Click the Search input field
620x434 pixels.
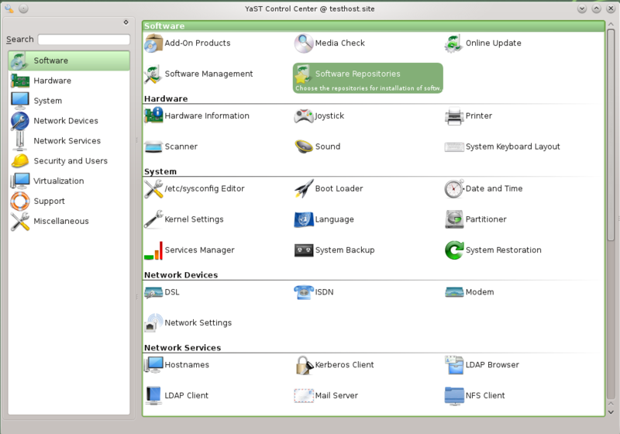click(x=84, y=40)
